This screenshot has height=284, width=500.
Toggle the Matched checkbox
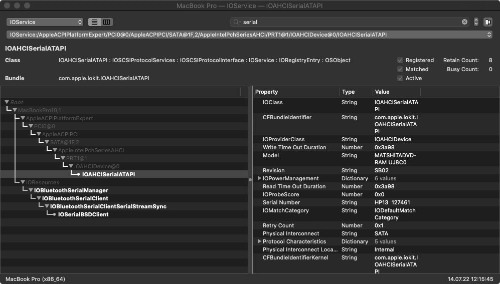pyautogui.click(x=400, y=69)
